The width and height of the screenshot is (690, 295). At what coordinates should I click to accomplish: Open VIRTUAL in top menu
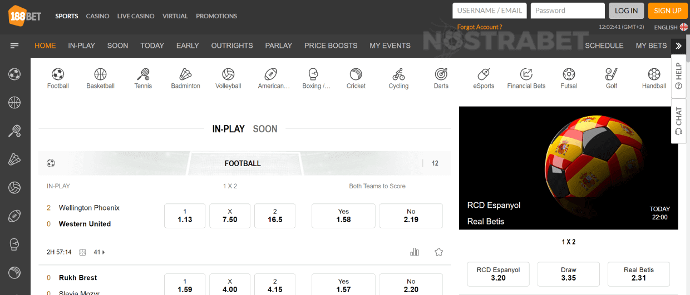175,16
